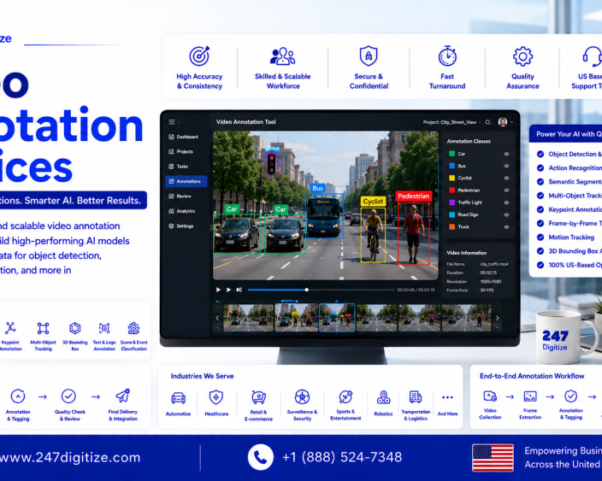
Task: Click the yellow Cyclist color swatch
Action: tap(451, 178)
